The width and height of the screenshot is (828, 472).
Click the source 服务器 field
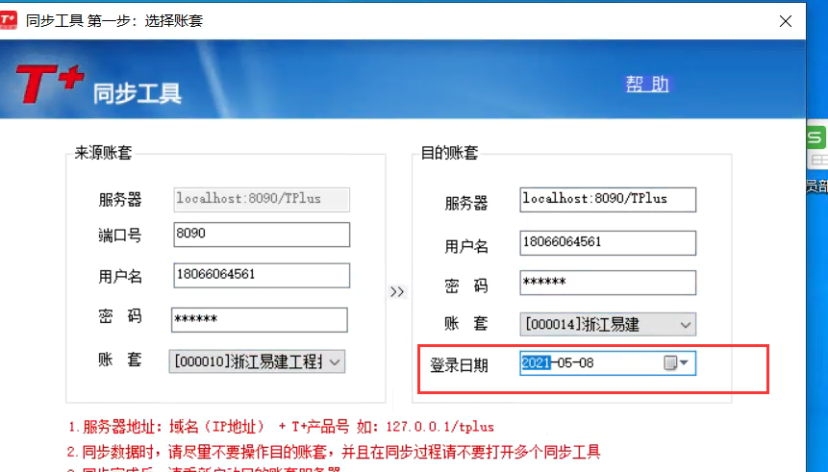click(262, 200)
